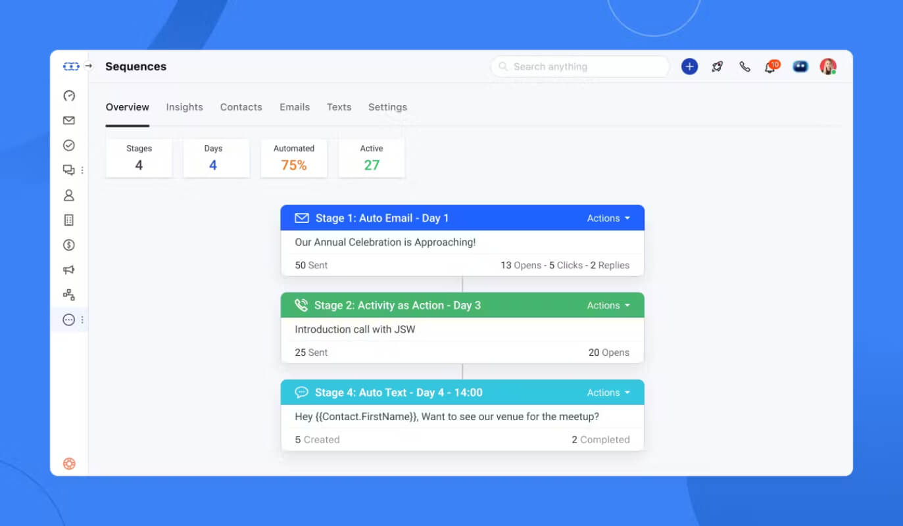Open the tasks checkmark icon in sidebar

(x=69, y=145)
